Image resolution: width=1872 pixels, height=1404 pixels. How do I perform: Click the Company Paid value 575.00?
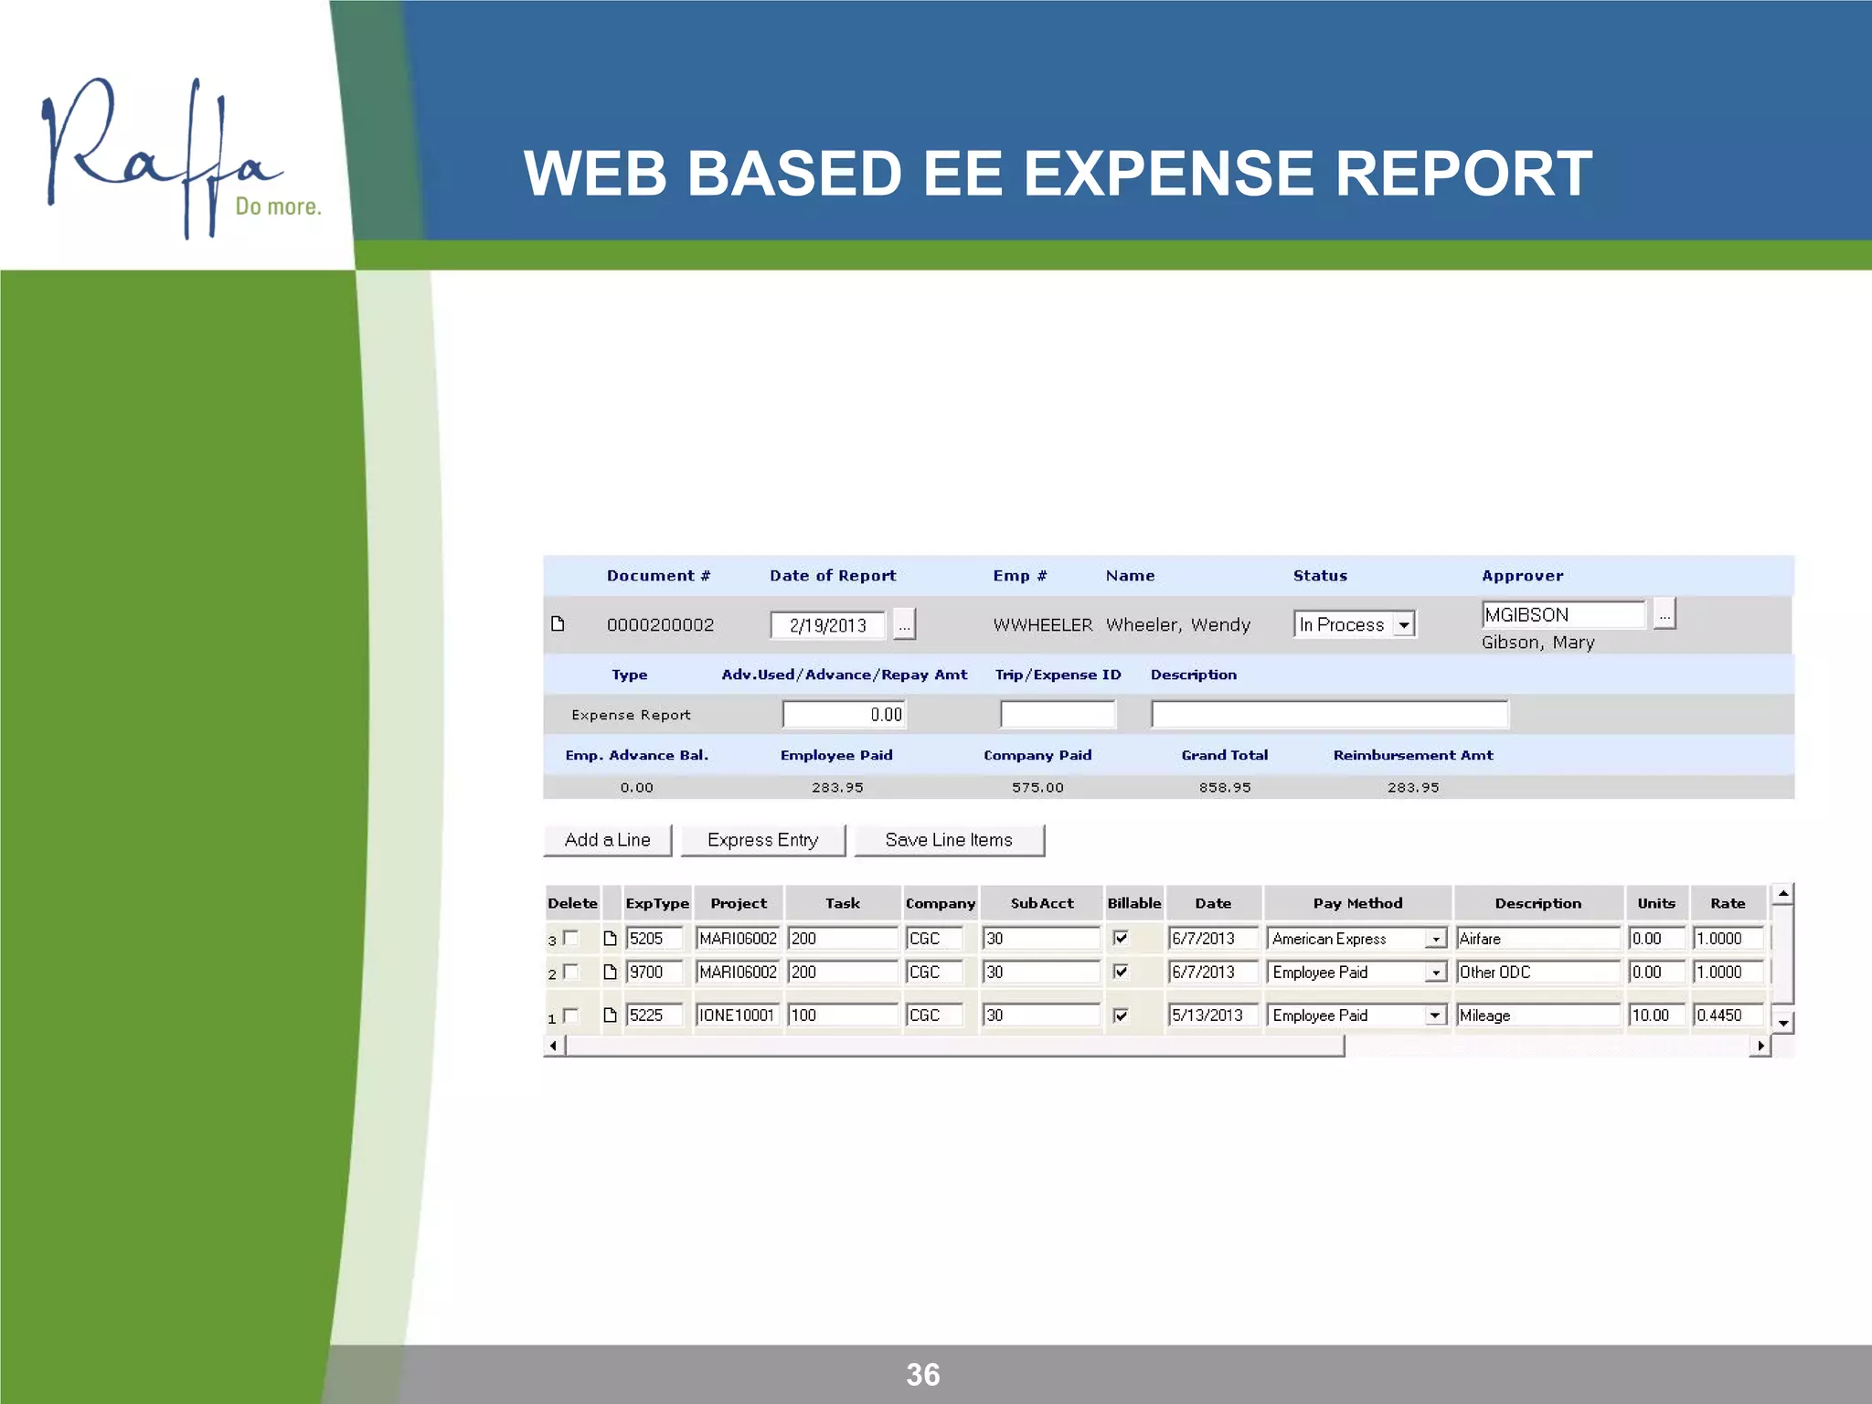[1037, 787]
